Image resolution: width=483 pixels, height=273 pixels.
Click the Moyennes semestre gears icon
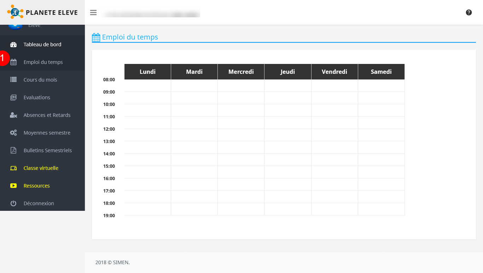[13, 133]
